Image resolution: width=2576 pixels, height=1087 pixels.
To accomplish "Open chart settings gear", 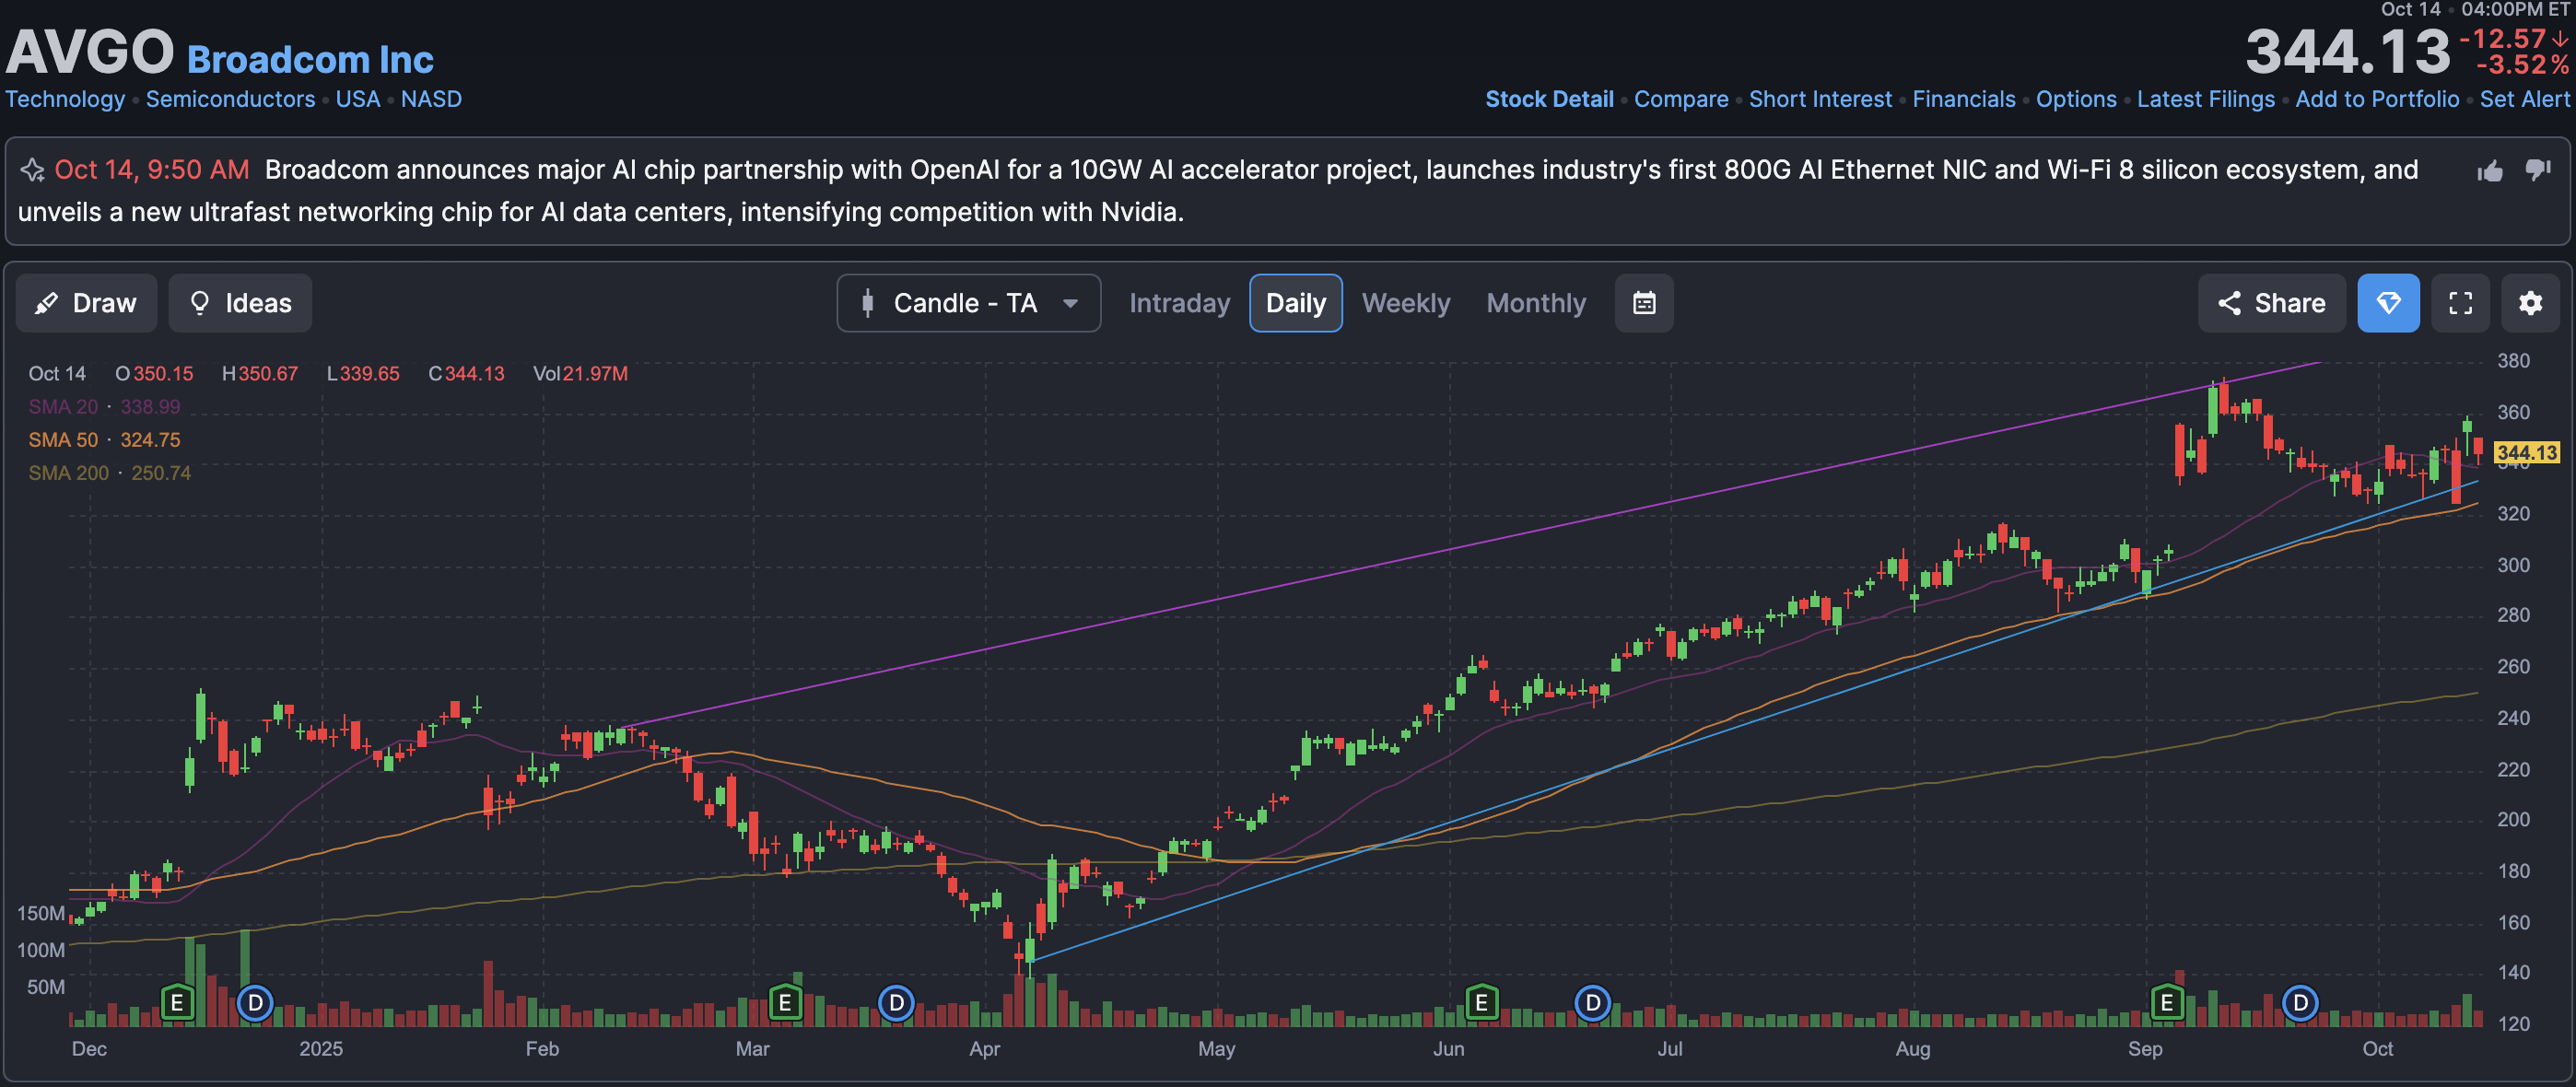I will tap(2529, 303).
